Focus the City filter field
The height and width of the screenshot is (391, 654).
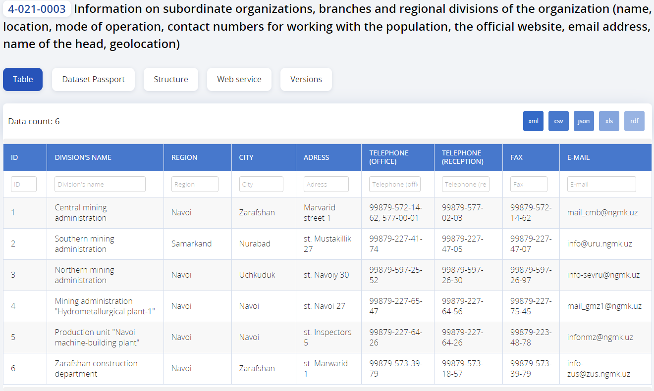[x=261, y=184]
